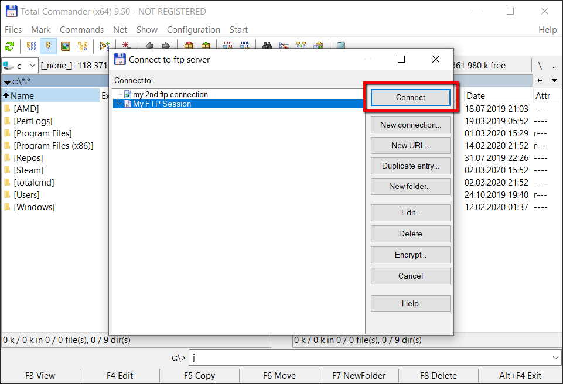Screen dimensions: 563x384
Task: Sort by the Date column header
Action: pos(498,96)
